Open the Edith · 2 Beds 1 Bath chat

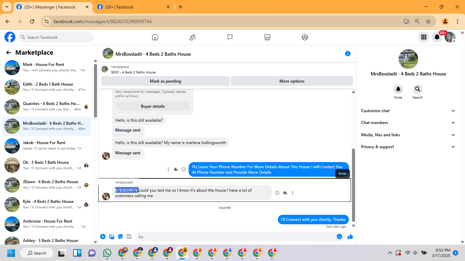(47, 87)
